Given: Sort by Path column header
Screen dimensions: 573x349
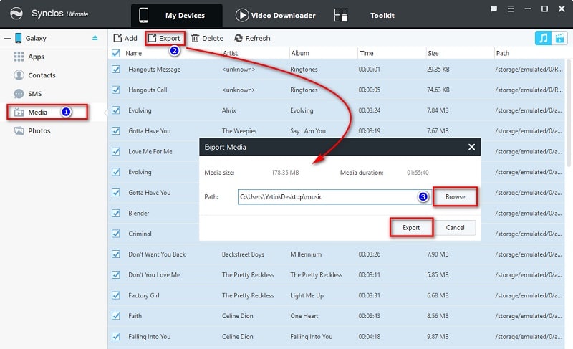Looking at the screenshot, I should pos(503,53).
